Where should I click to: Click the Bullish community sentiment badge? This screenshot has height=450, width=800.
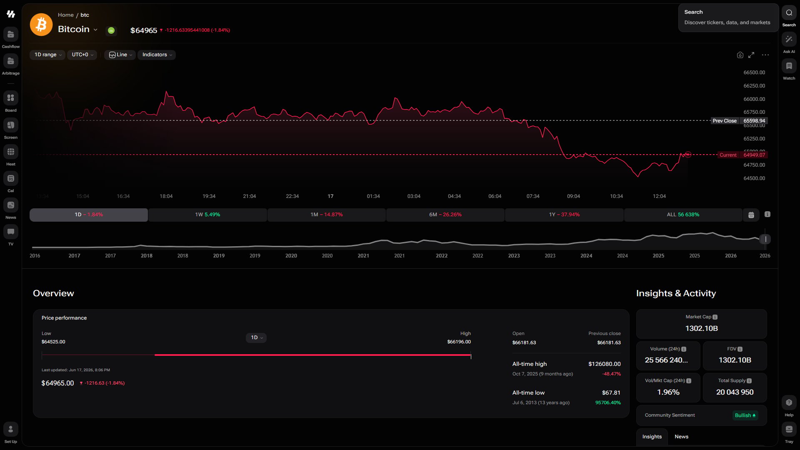745,415
